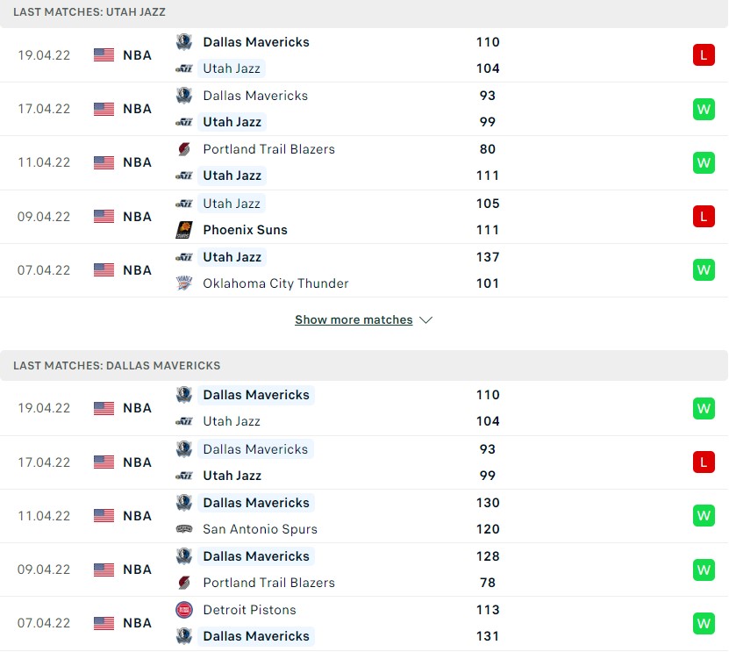Click the 128-78 Mavericks vs Trail Blazers score
Viewport: 729px width, 652px height.
(x=488, y=570)
